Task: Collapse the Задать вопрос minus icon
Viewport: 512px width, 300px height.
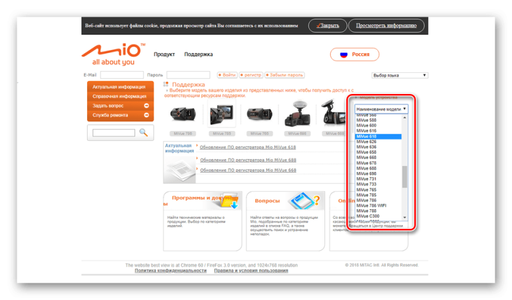Action: click(147, 106)
